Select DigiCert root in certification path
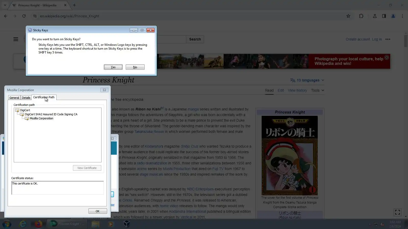 click(25, 110)
